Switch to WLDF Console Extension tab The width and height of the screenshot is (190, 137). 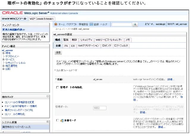pos(42,19)
